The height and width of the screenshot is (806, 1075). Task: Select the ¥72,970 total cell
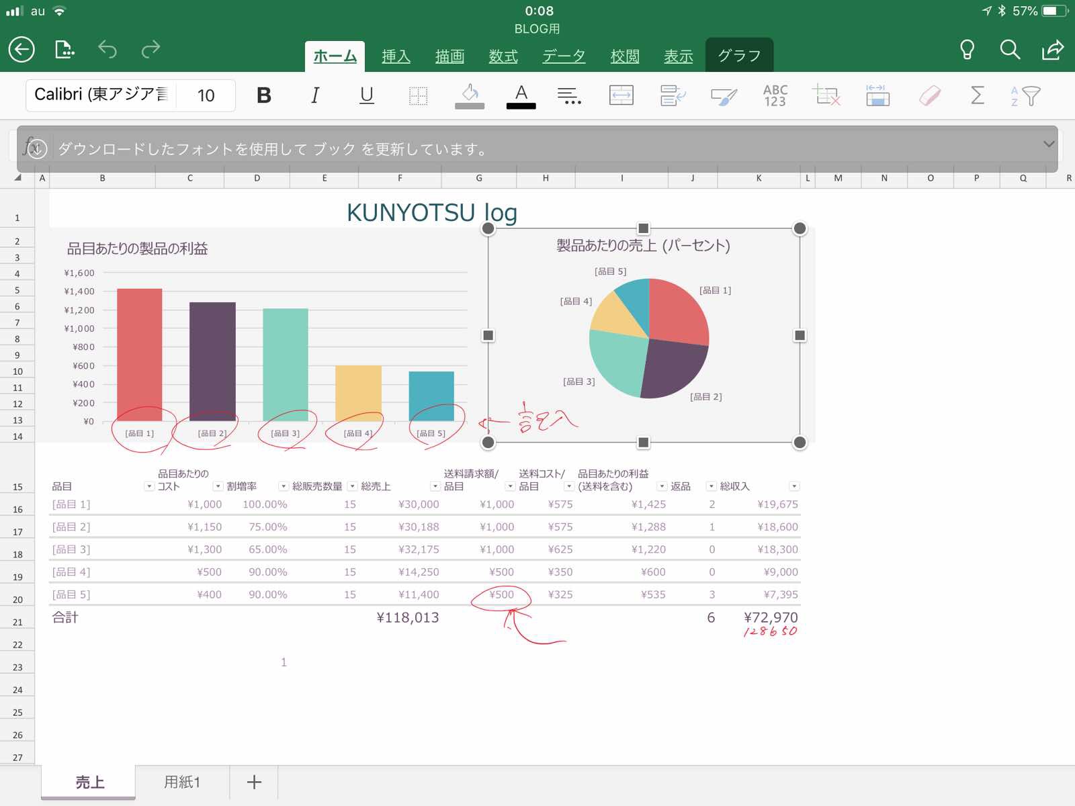[771, 617]
